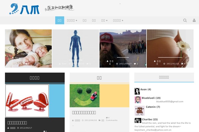Click the authors list section header
Image resolution: width=199 pixels, height=132 pixels.
pos(164,77)
